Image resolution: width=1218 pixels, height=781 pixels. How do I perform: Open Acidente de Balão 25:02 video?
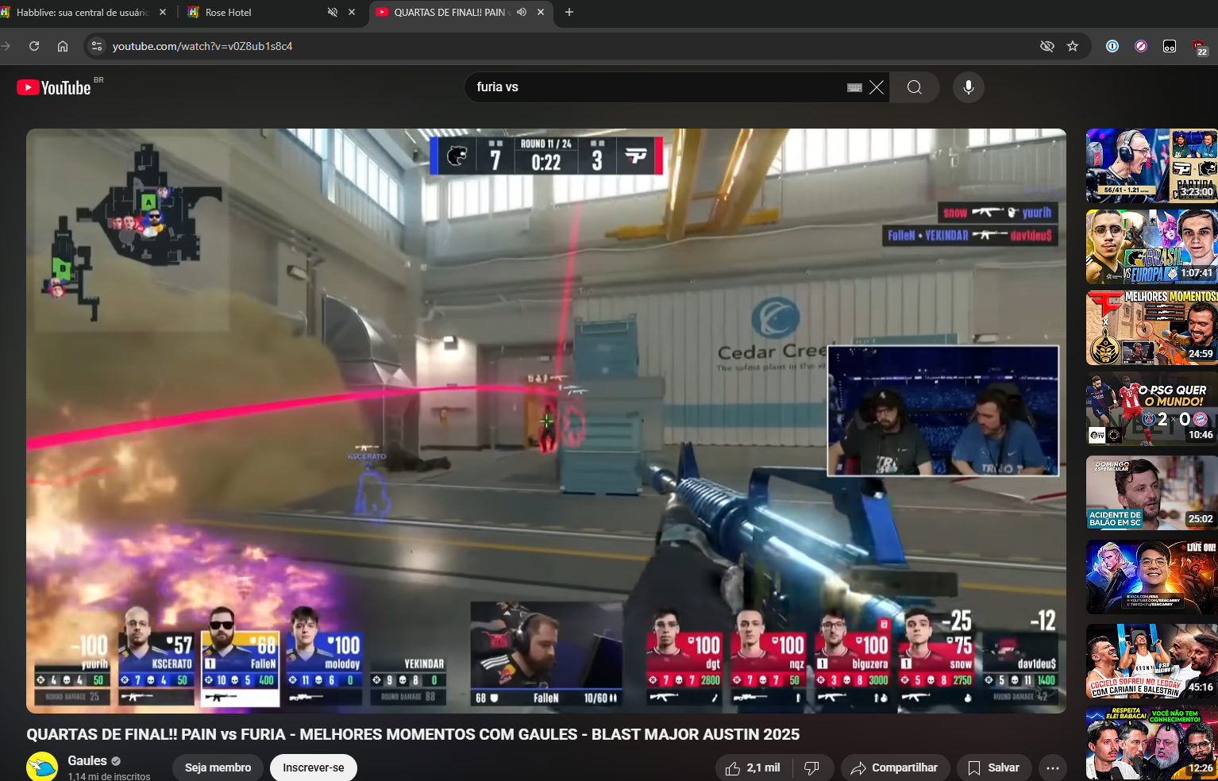coord(1152,493)
